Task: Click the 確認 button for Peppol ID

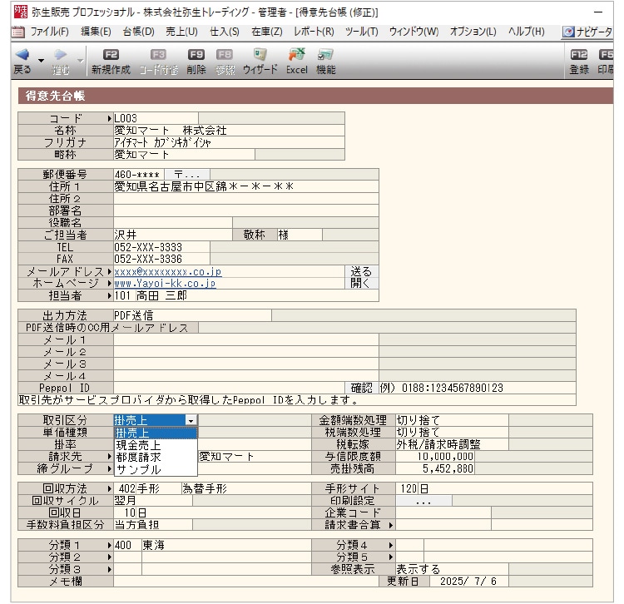Action: point(361,388)
